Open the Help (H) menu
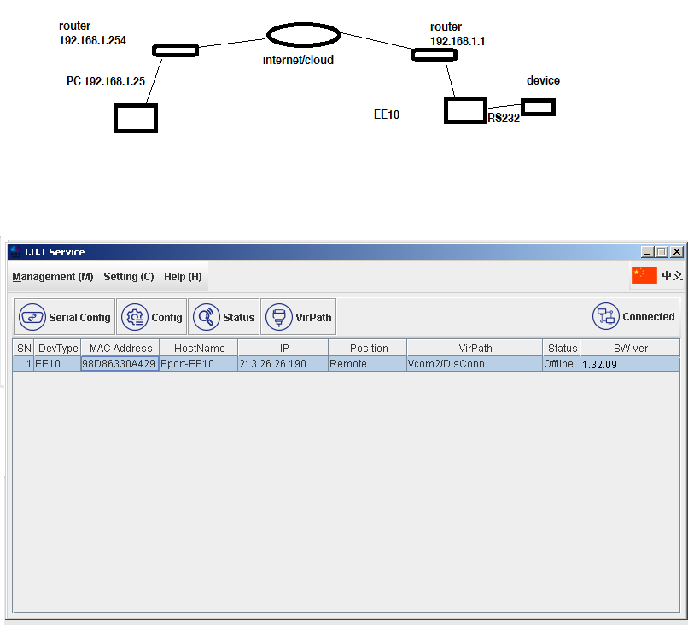The width and height of the screenshot is (688, 628). pyautogui.click(x=183, y=277)
